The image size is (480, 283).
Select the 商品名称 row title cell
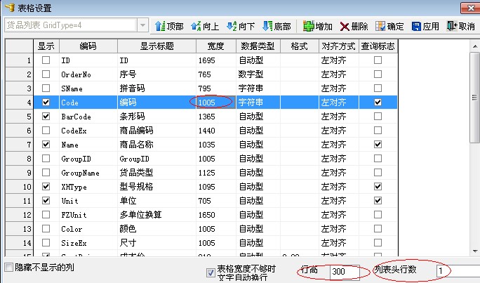click(x=156, y=144)
